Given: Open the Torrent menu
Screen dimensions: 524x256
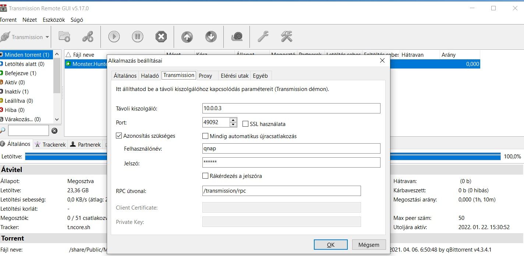Looking at the screenshot, I should pos(8,20).
